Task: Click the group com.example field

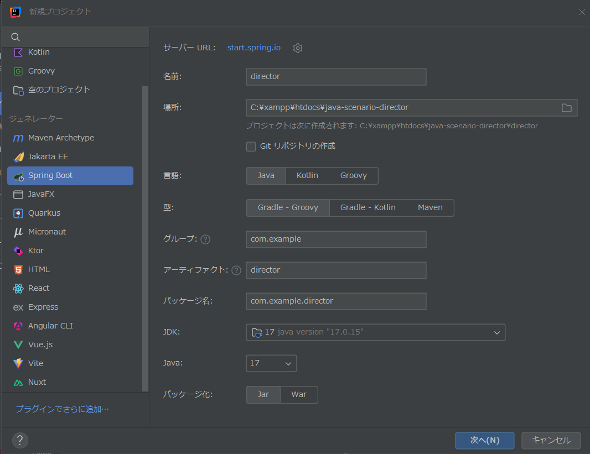Action: tap(336, 239)
